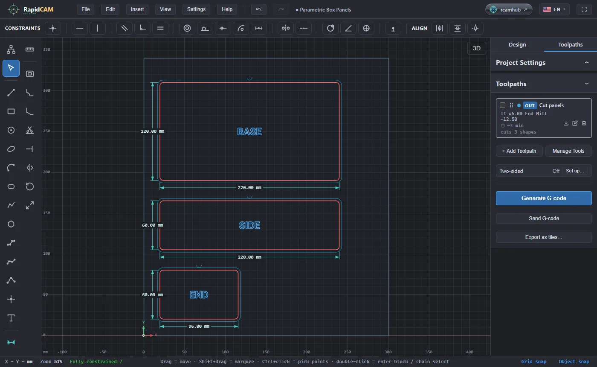The image size is (597, 367).
Task: Switch to the Design tab
Action: (517, 45)
